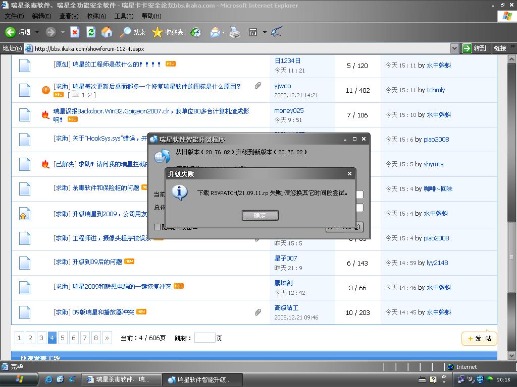Image resolution: width=517 pixels, height=387 pixels.
Task: Switch to 瑞星软件智能升级 taskbar button
Action: (x=202, y=380)
